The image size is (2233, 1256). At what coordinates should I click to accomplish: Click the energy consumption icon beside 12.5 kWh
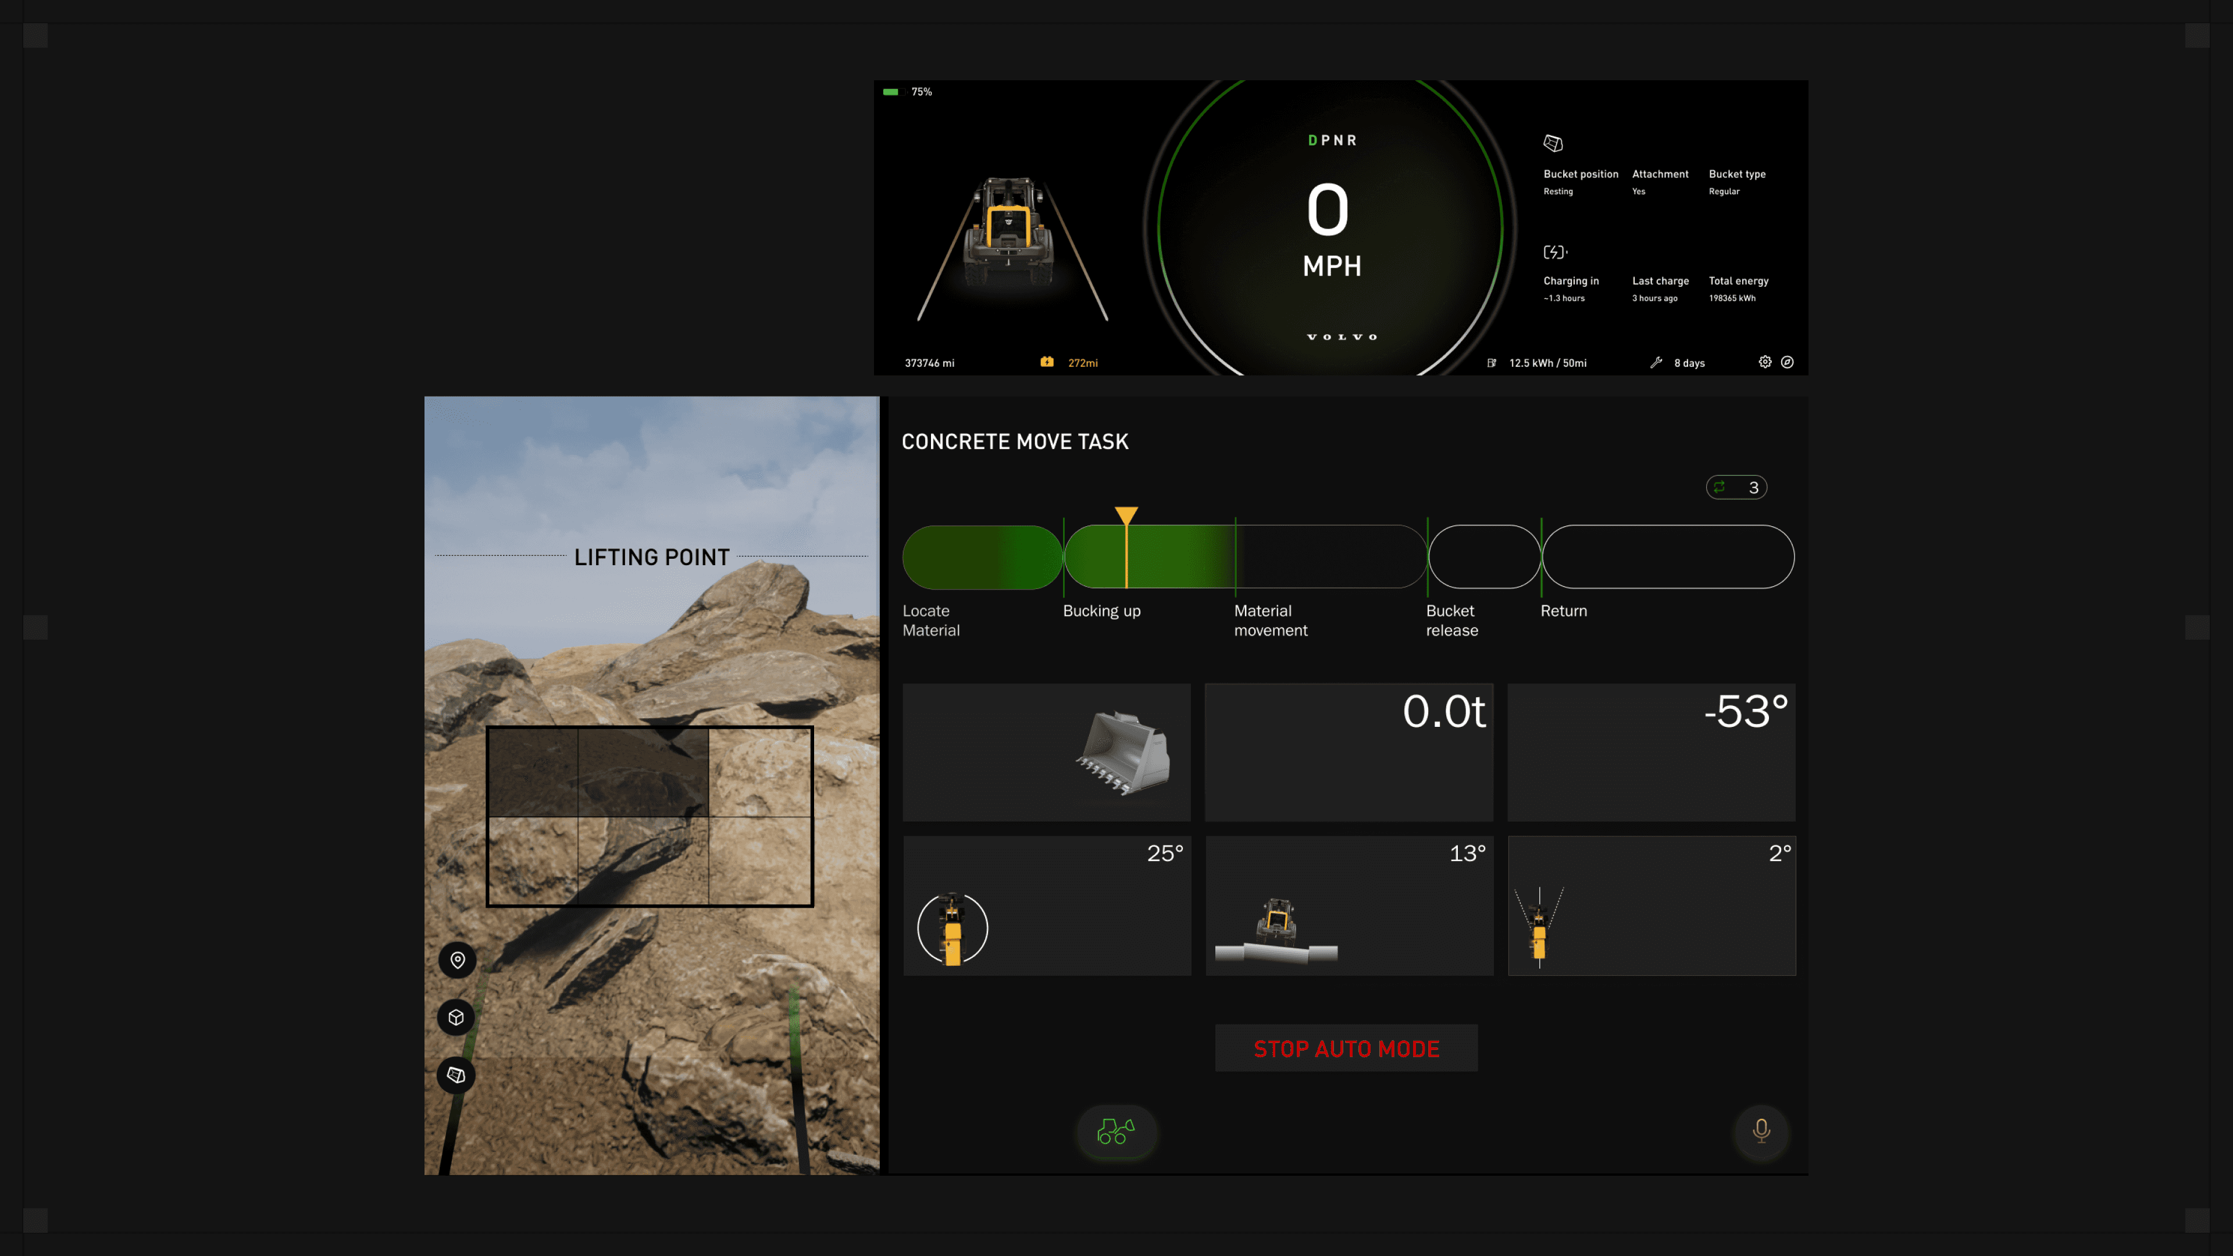(x=1492, y=363)
